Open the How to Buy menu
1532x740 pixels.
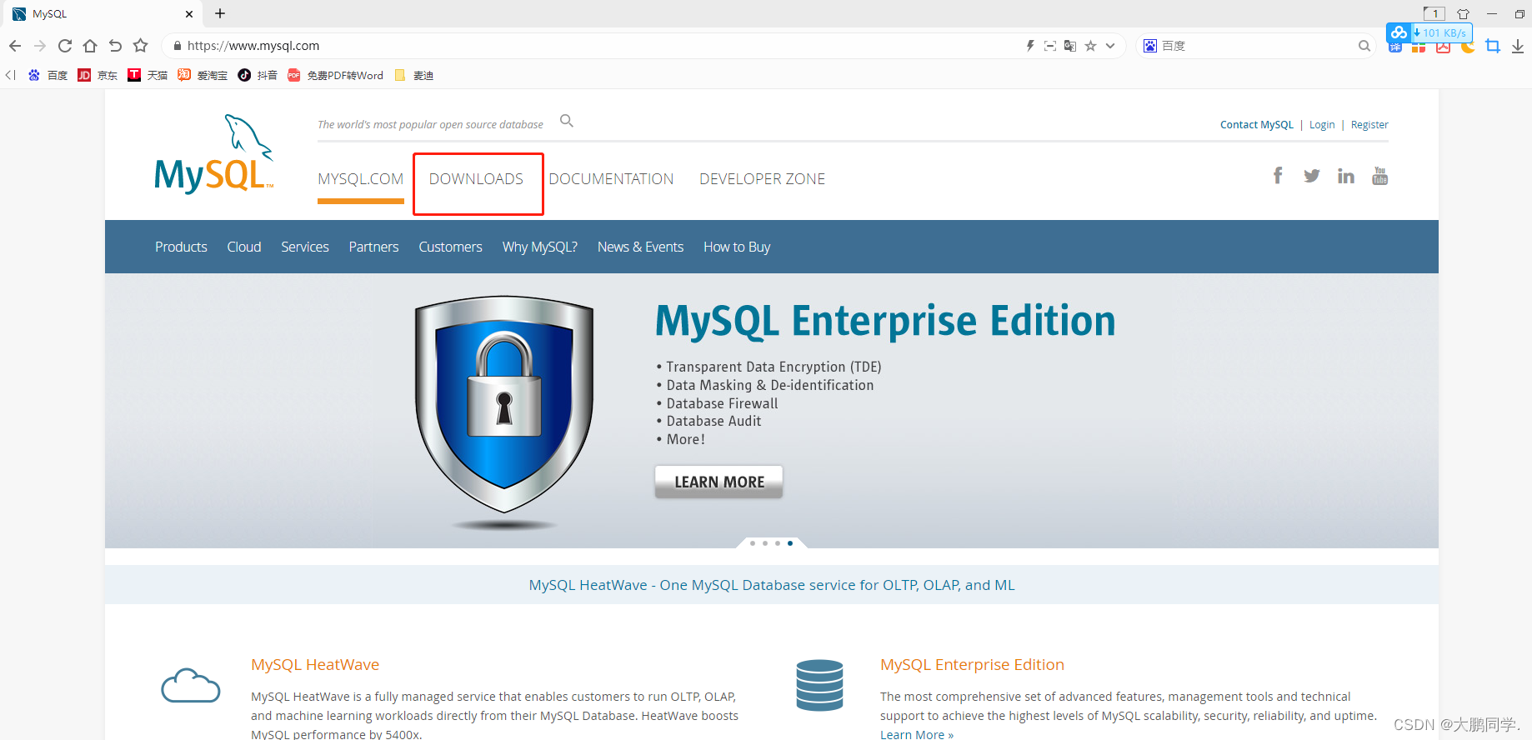click(x=737, y=247)
